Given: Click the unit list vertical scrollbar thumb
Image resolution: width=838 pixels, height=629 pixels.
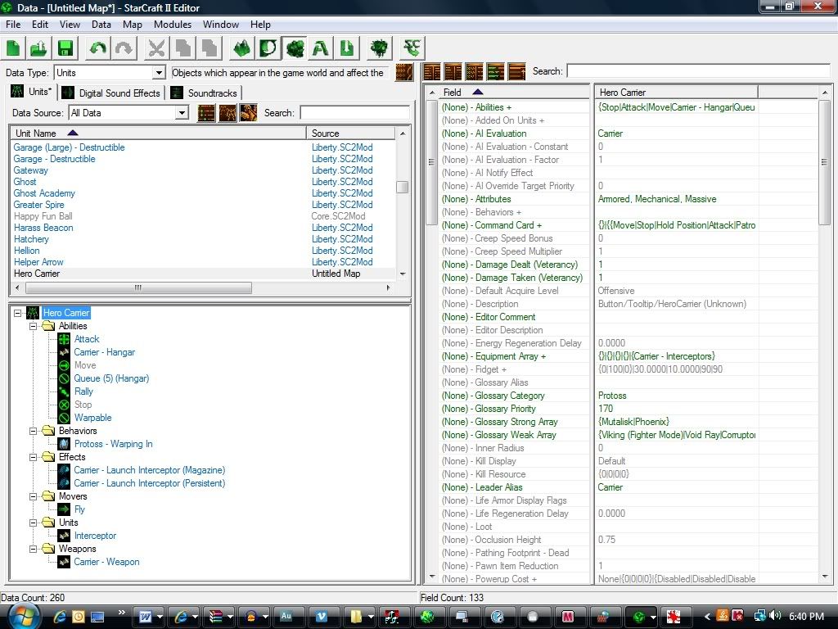Looking at the screenshot, I should pos(403,188).
